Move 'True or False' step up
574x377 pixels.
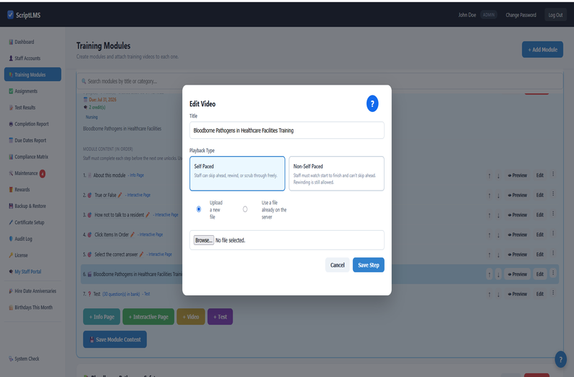[489, 195]
